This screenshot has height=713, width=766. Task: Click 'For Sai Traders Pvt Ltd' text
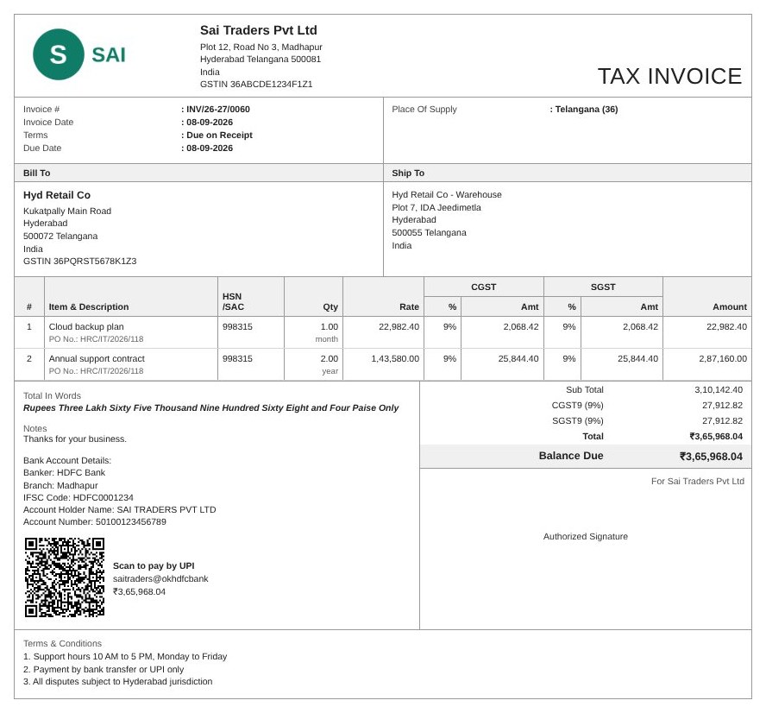tap(698, 482)
